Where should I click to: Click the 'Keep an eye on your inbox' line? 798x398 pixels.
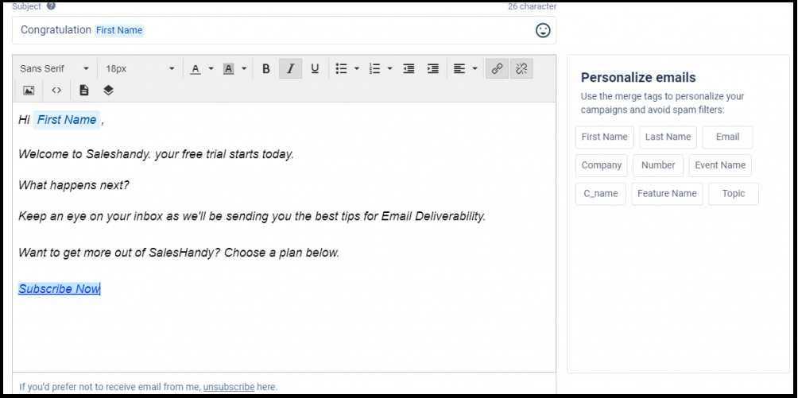tap(252, 216)
